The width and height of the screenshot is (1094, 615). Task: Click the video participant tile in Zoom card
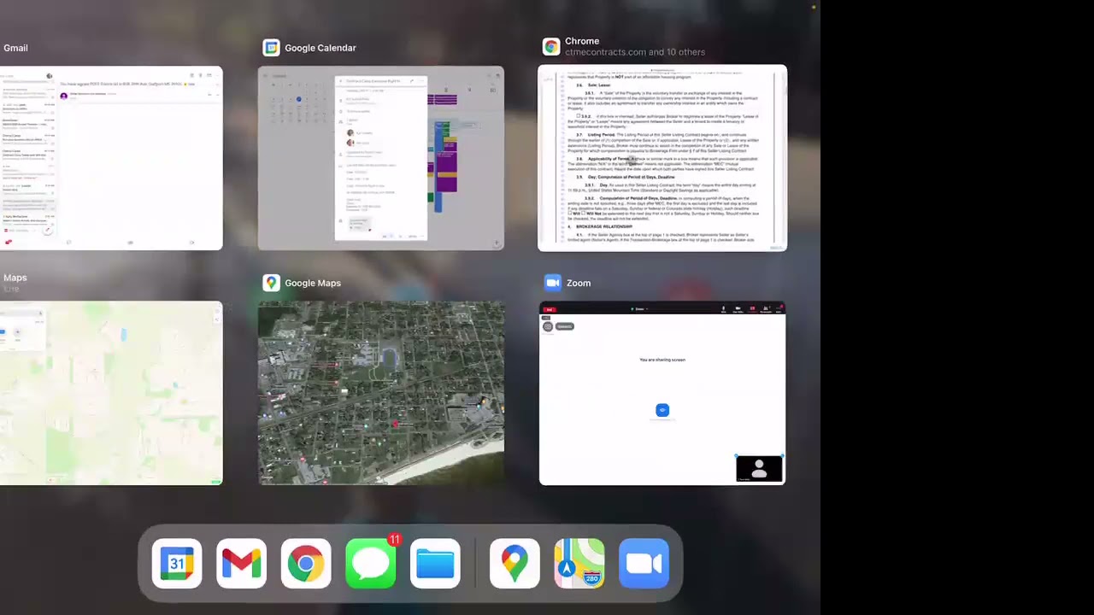tap(759, 469)
